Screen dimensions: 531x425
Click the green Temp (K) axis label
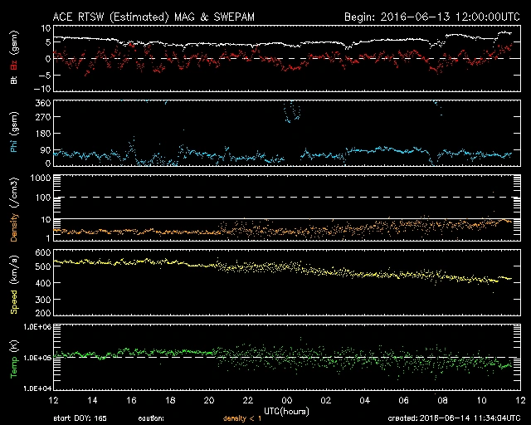[x=13, y=357]
